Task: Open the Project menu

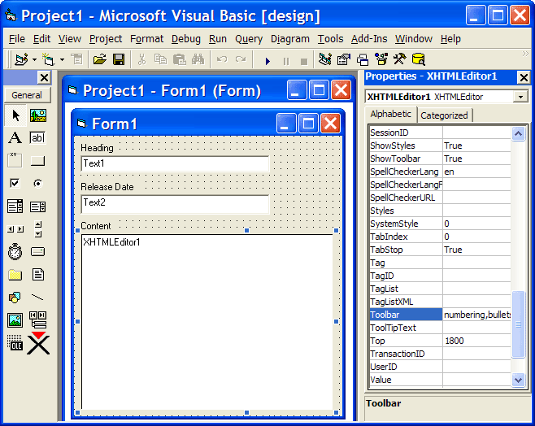Action: (106, 39)
